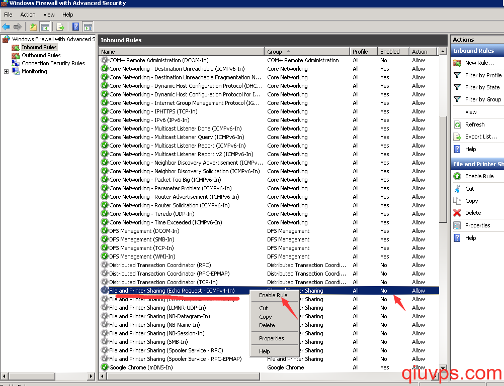
Task: Click the tree pane horizontal scroll left arrow
Action: [4, 376]
